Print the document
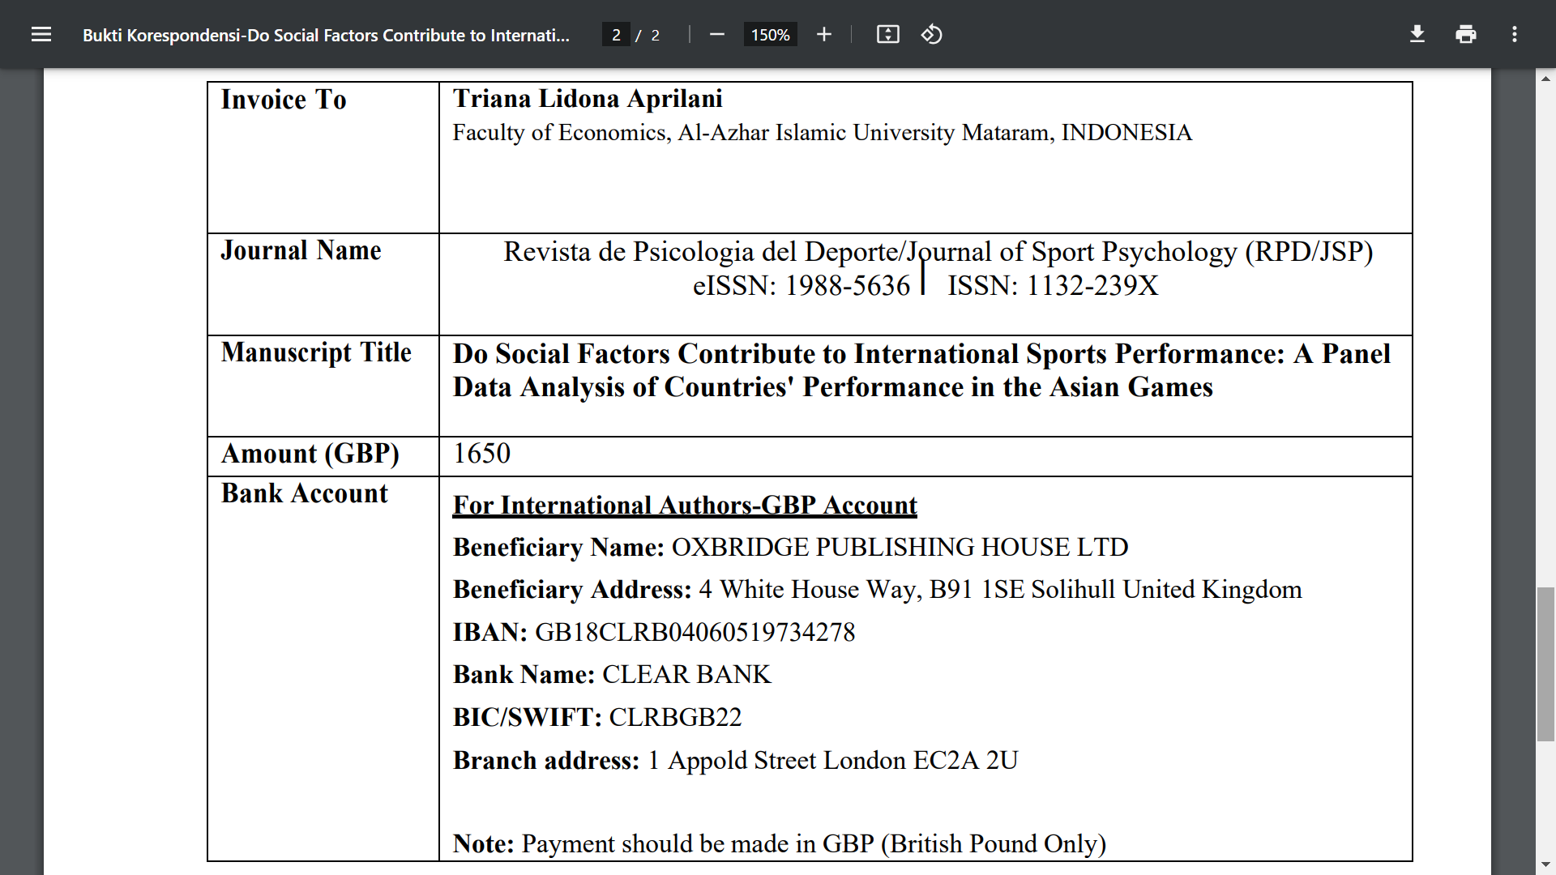1556x875 pixels. click(1465, 35)
